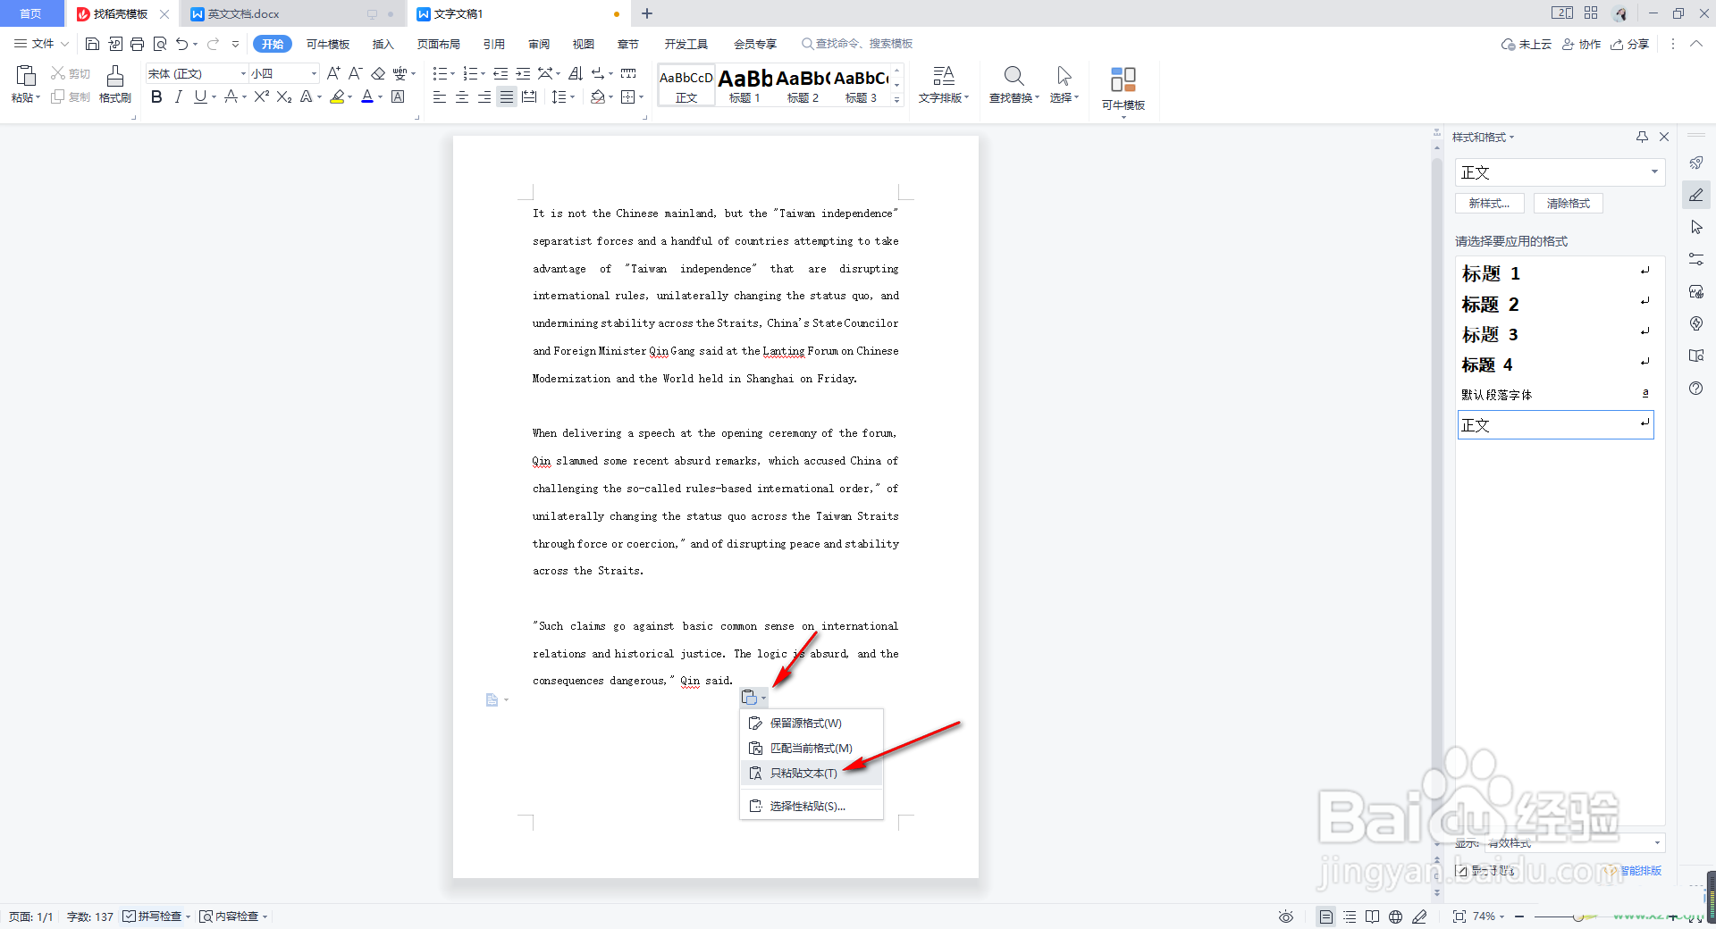Image resolution: width=1716 pixels, height=929 pixels.
Task: Click the Paste clipboard icon
Action: tap(26, 77)
